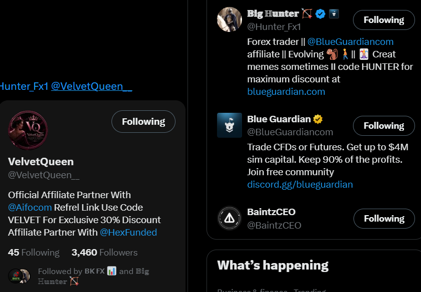This screenshot has height=292, width=421.
Task: Click Blue Guardian's gold verified badge
Action: point(318,119)
